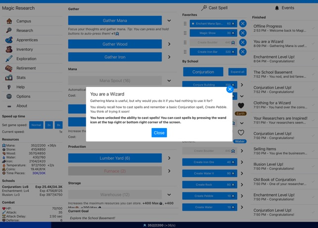Click the Cast Spell wand icon
The image size is (318, 228).
tap(204, 8)
